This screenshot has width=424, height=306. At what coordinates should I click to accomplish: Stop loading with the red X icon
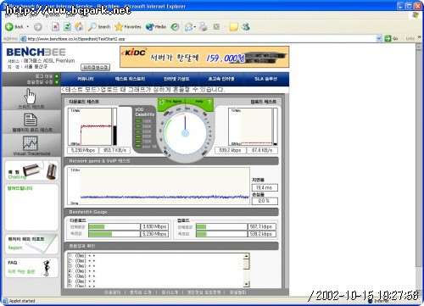click(x=55, y=27)
